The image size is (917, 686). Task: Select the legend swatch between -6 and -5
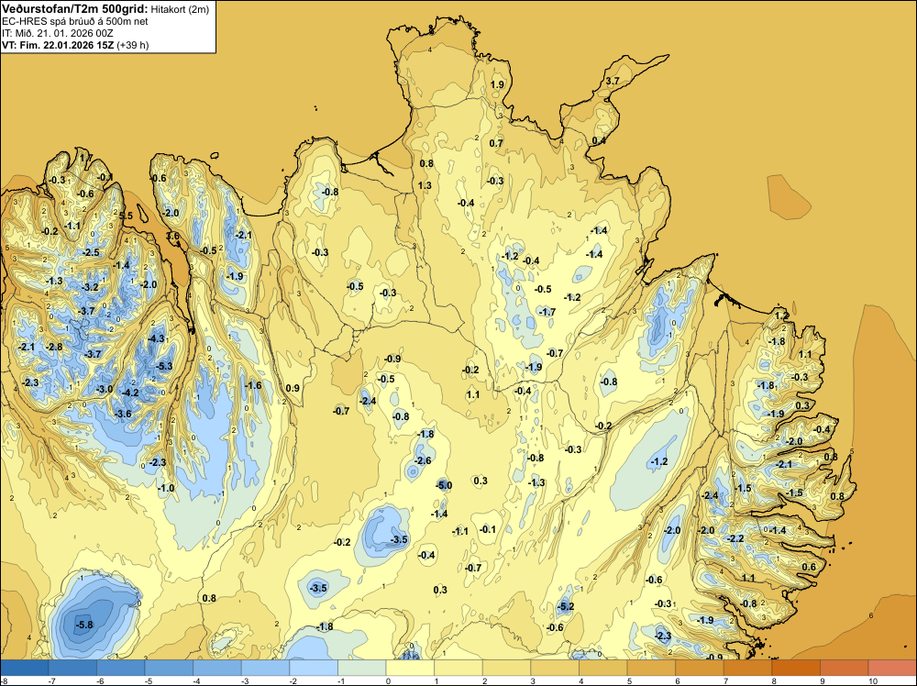[x=120, y=668]
